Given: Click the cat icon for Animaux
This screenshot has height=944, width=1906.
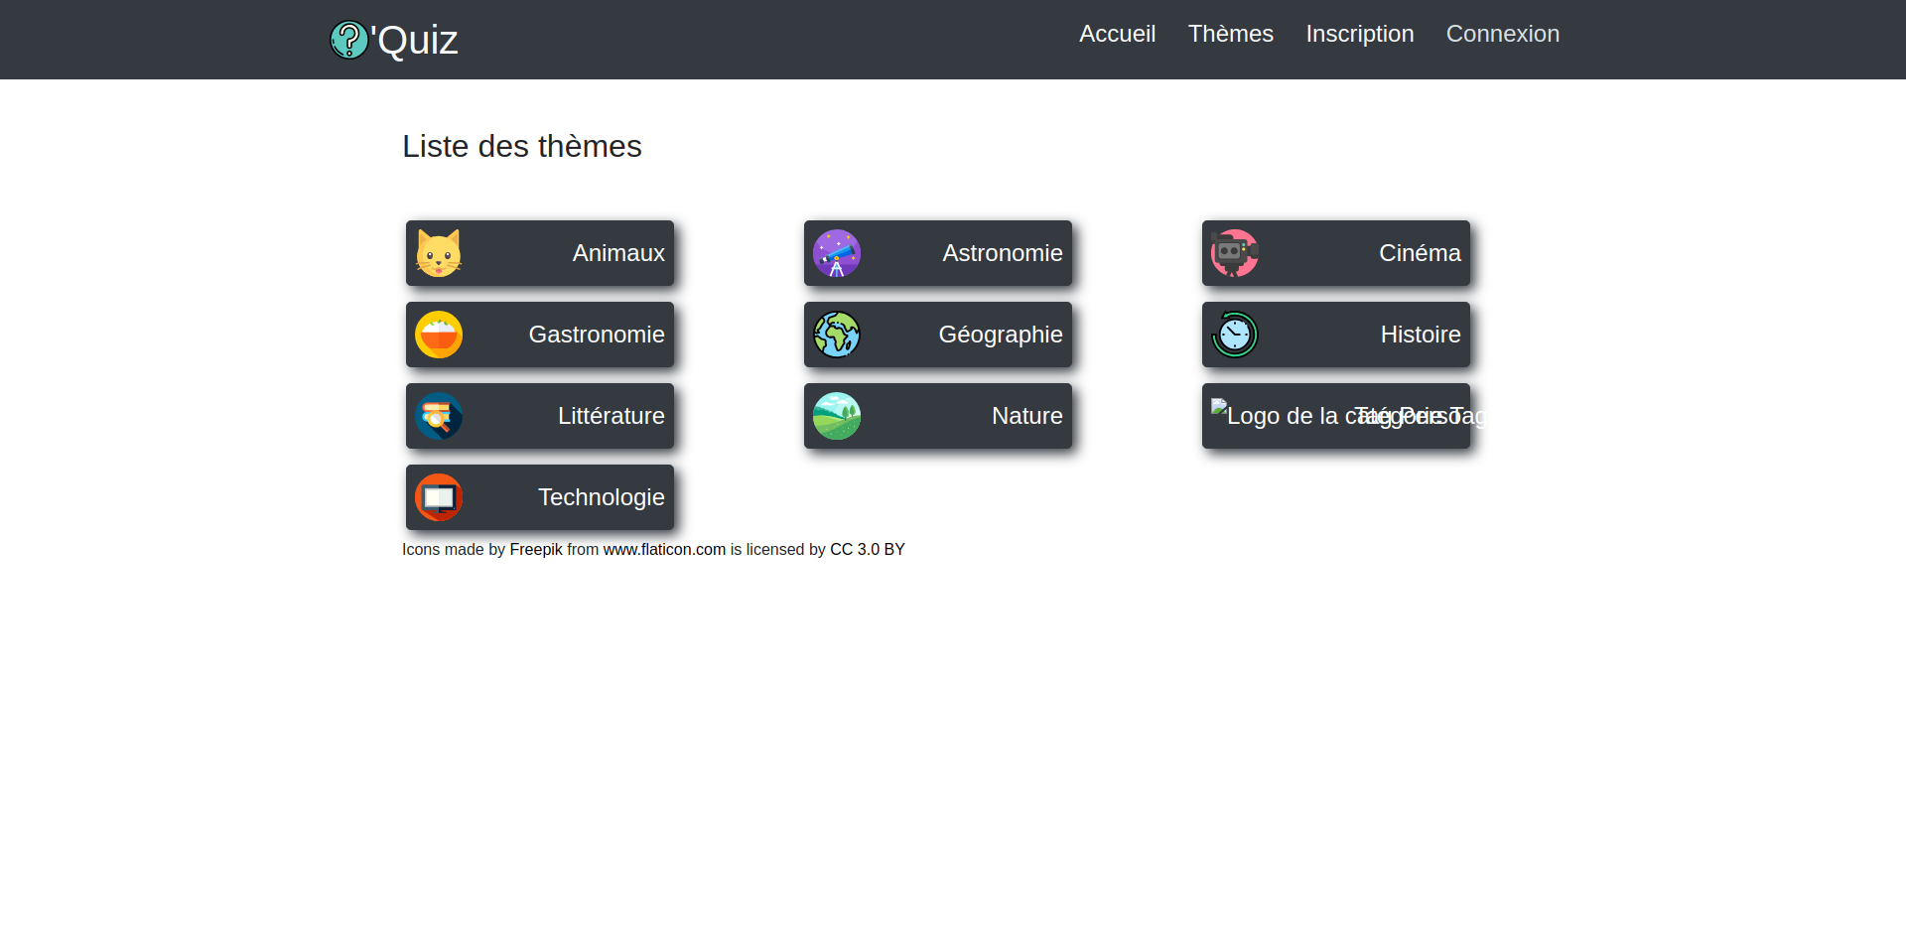Looking at the screenshot, I should click(x=439, y=253).
